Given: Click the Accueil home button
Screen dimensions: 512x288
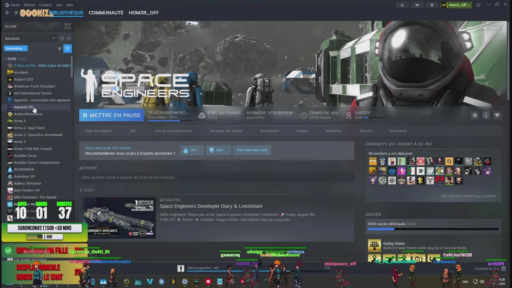Looking at the screenshot, I should tap(10, 26).
